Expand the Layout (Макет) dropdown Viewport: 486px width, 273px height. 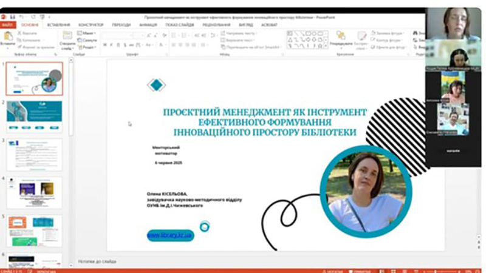coord(88,33)
